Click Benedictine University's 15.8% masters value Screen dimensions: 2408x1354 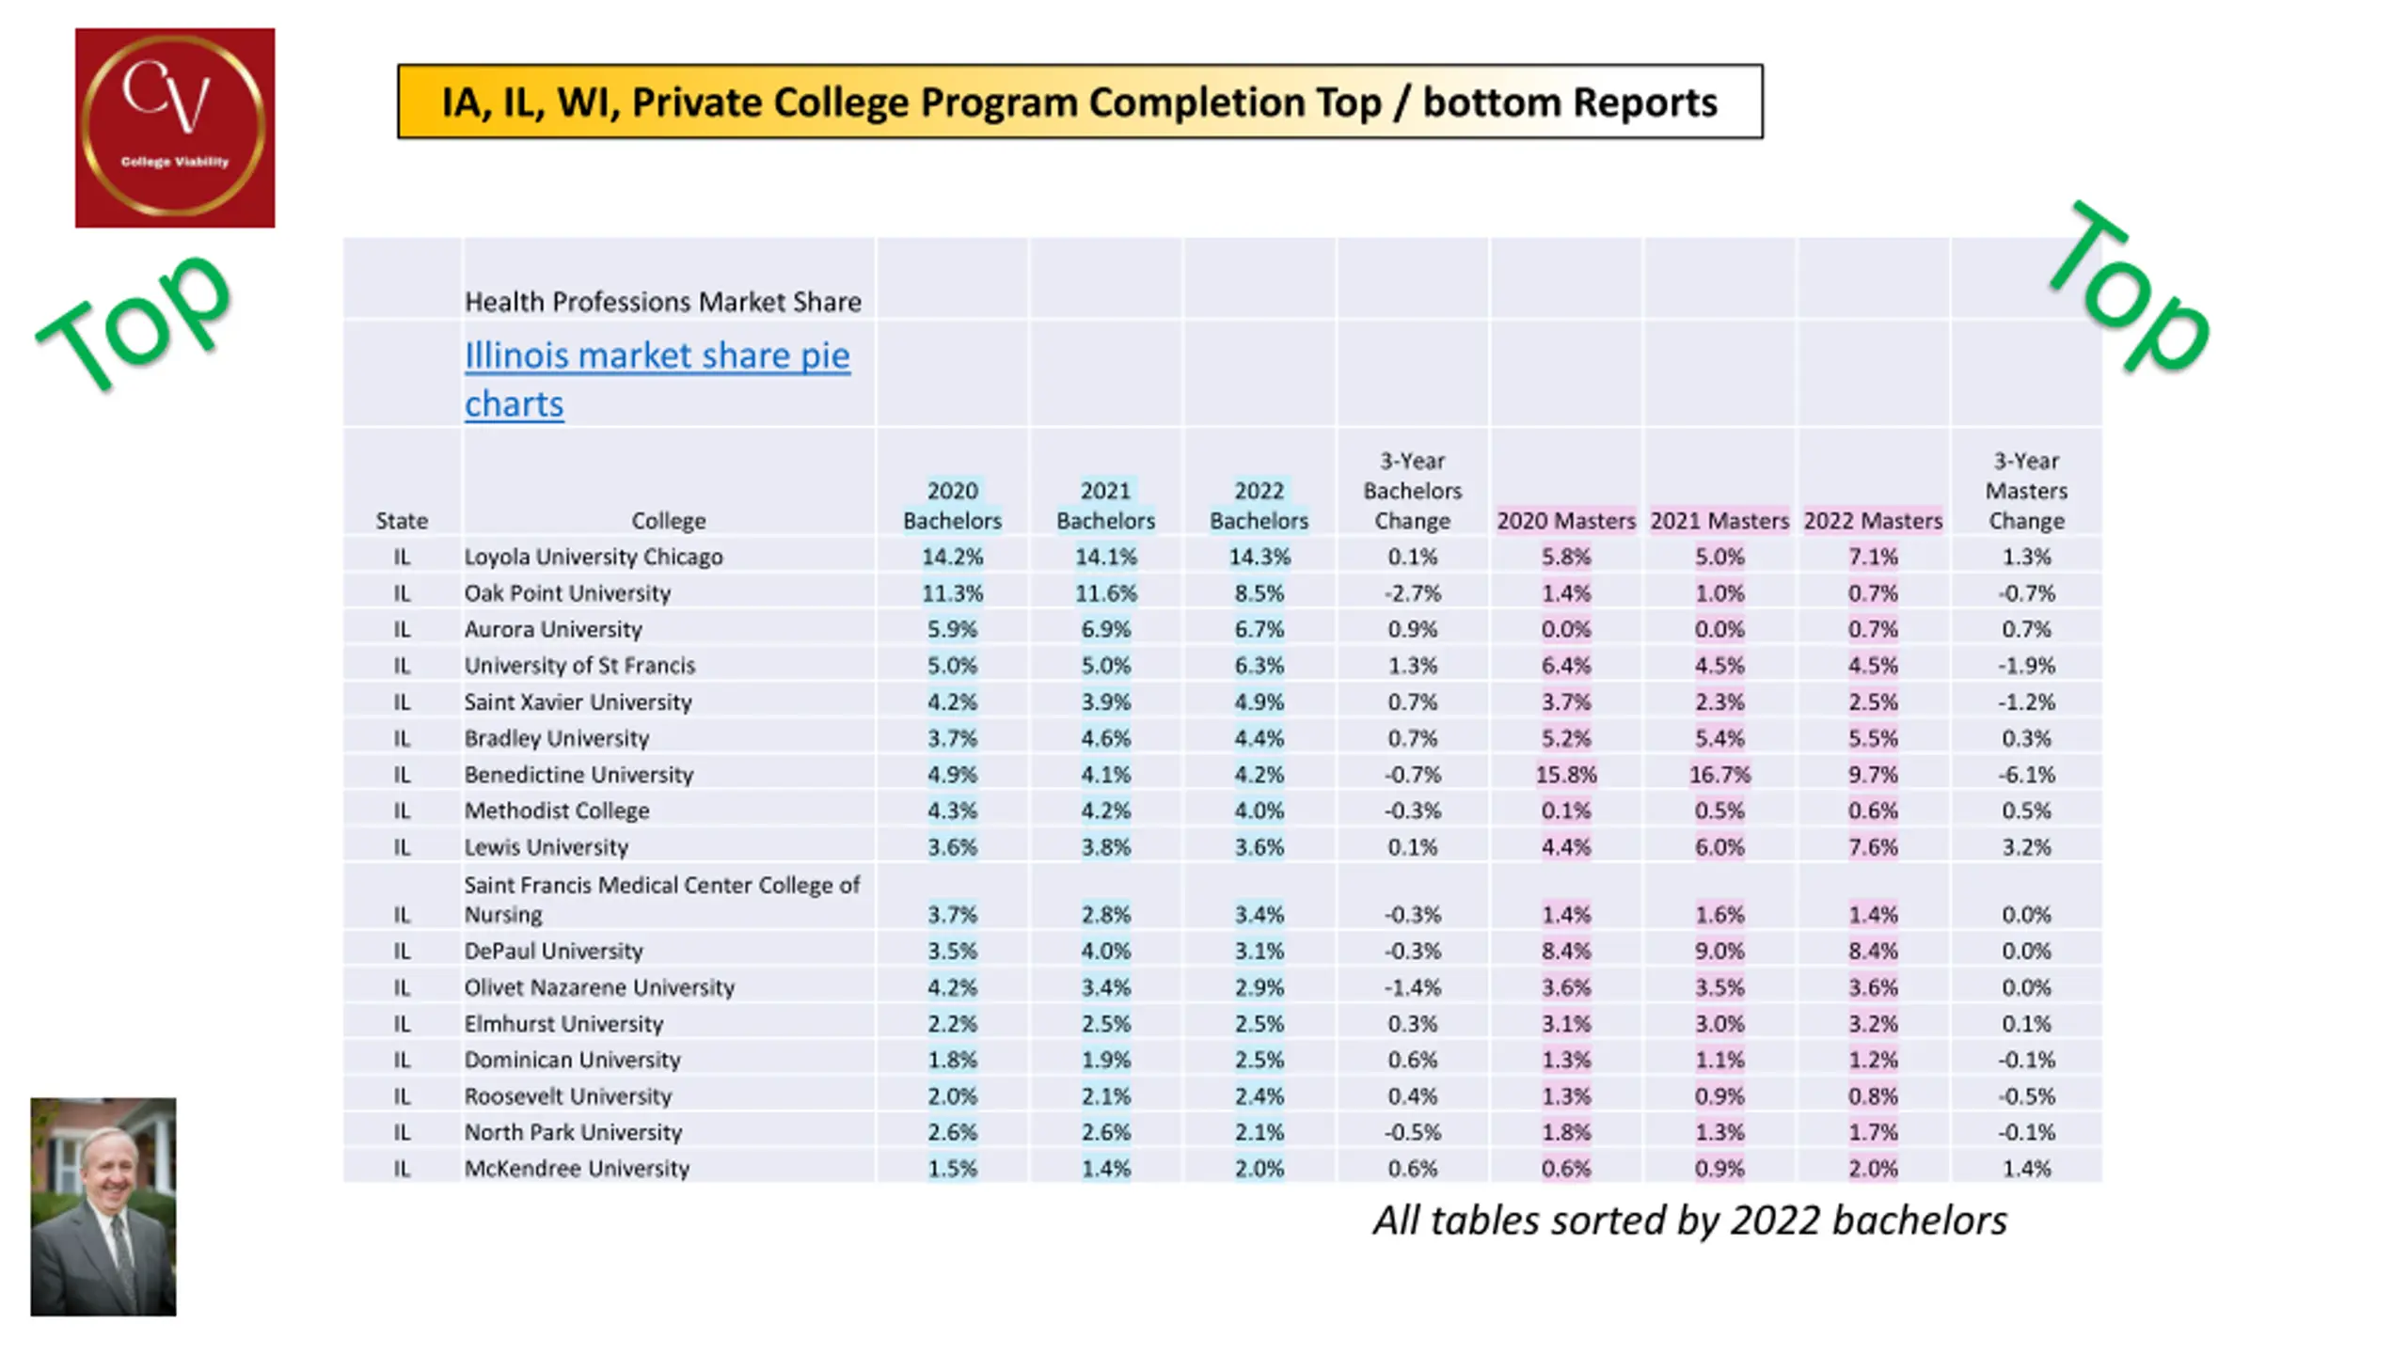(x=1566, y=775)
